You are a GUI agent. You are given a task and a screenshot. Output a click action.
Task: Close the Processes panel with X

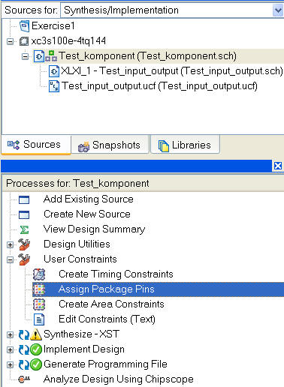278,166
